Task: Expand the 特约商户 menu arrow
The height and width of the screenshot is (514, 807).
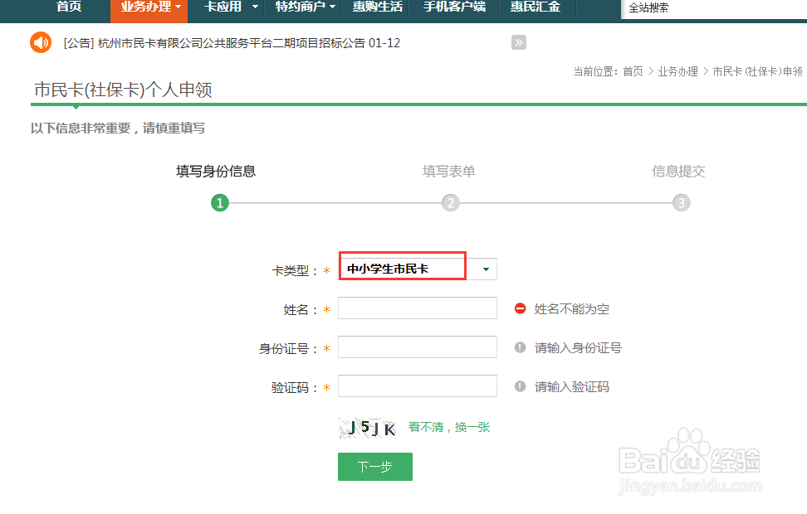Action: [332, 7]
